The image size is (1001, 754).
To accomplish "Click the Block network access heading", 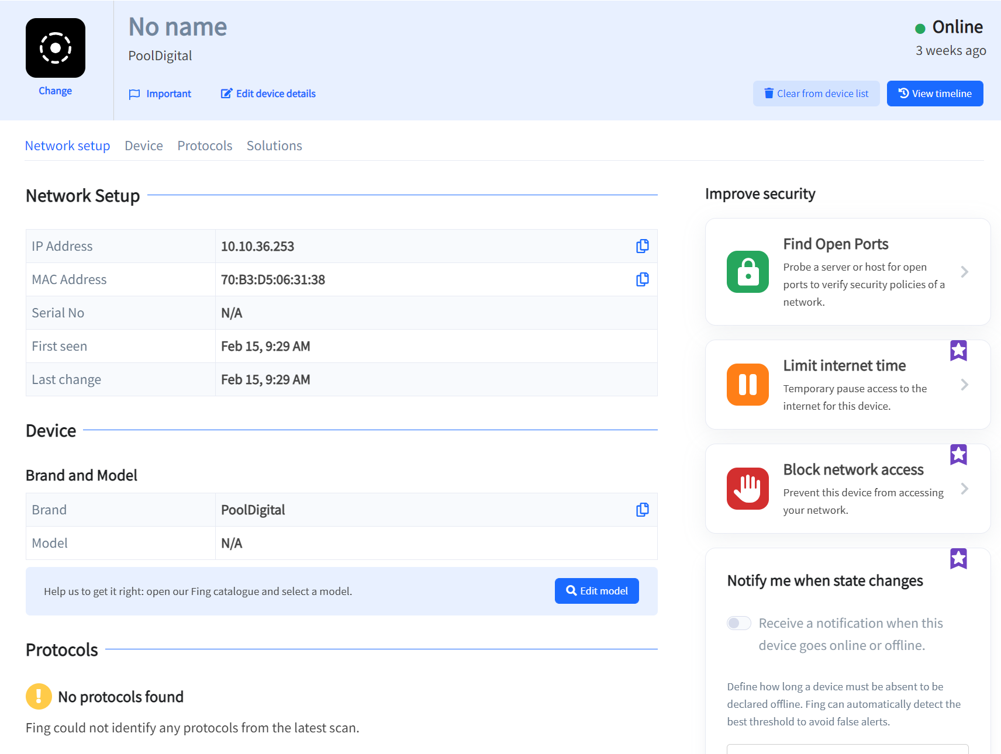I will click(853, 469).
